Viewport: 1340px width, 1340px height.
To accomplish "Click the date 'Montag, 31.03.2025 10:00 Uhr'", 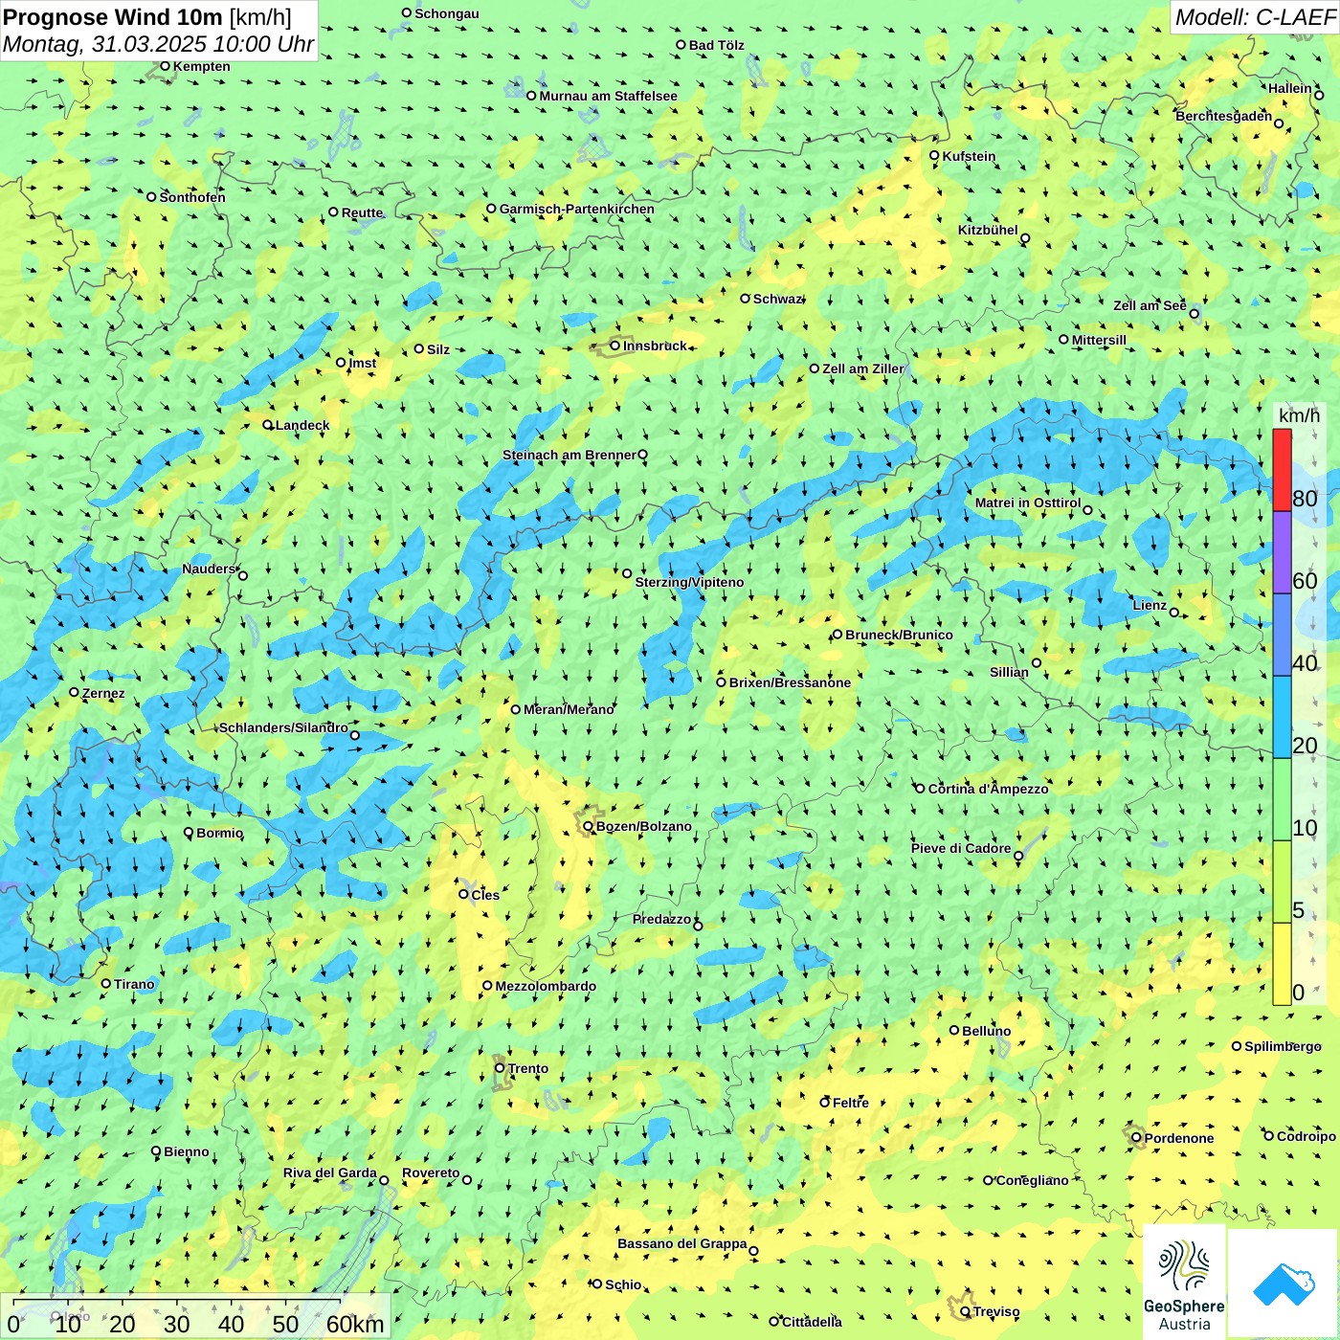I will 158,44.
